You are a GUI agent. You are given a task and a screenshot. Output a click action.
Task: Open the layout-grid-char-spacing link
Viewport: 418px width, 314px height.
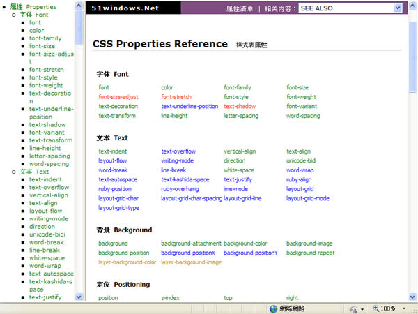click(x=192, y=198)
